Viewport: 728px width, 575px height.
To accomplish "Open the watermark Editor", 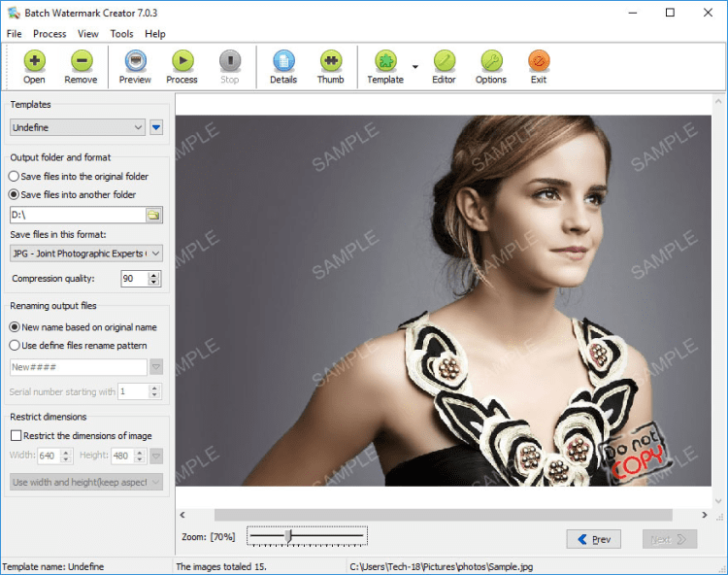I will (444, 66).
